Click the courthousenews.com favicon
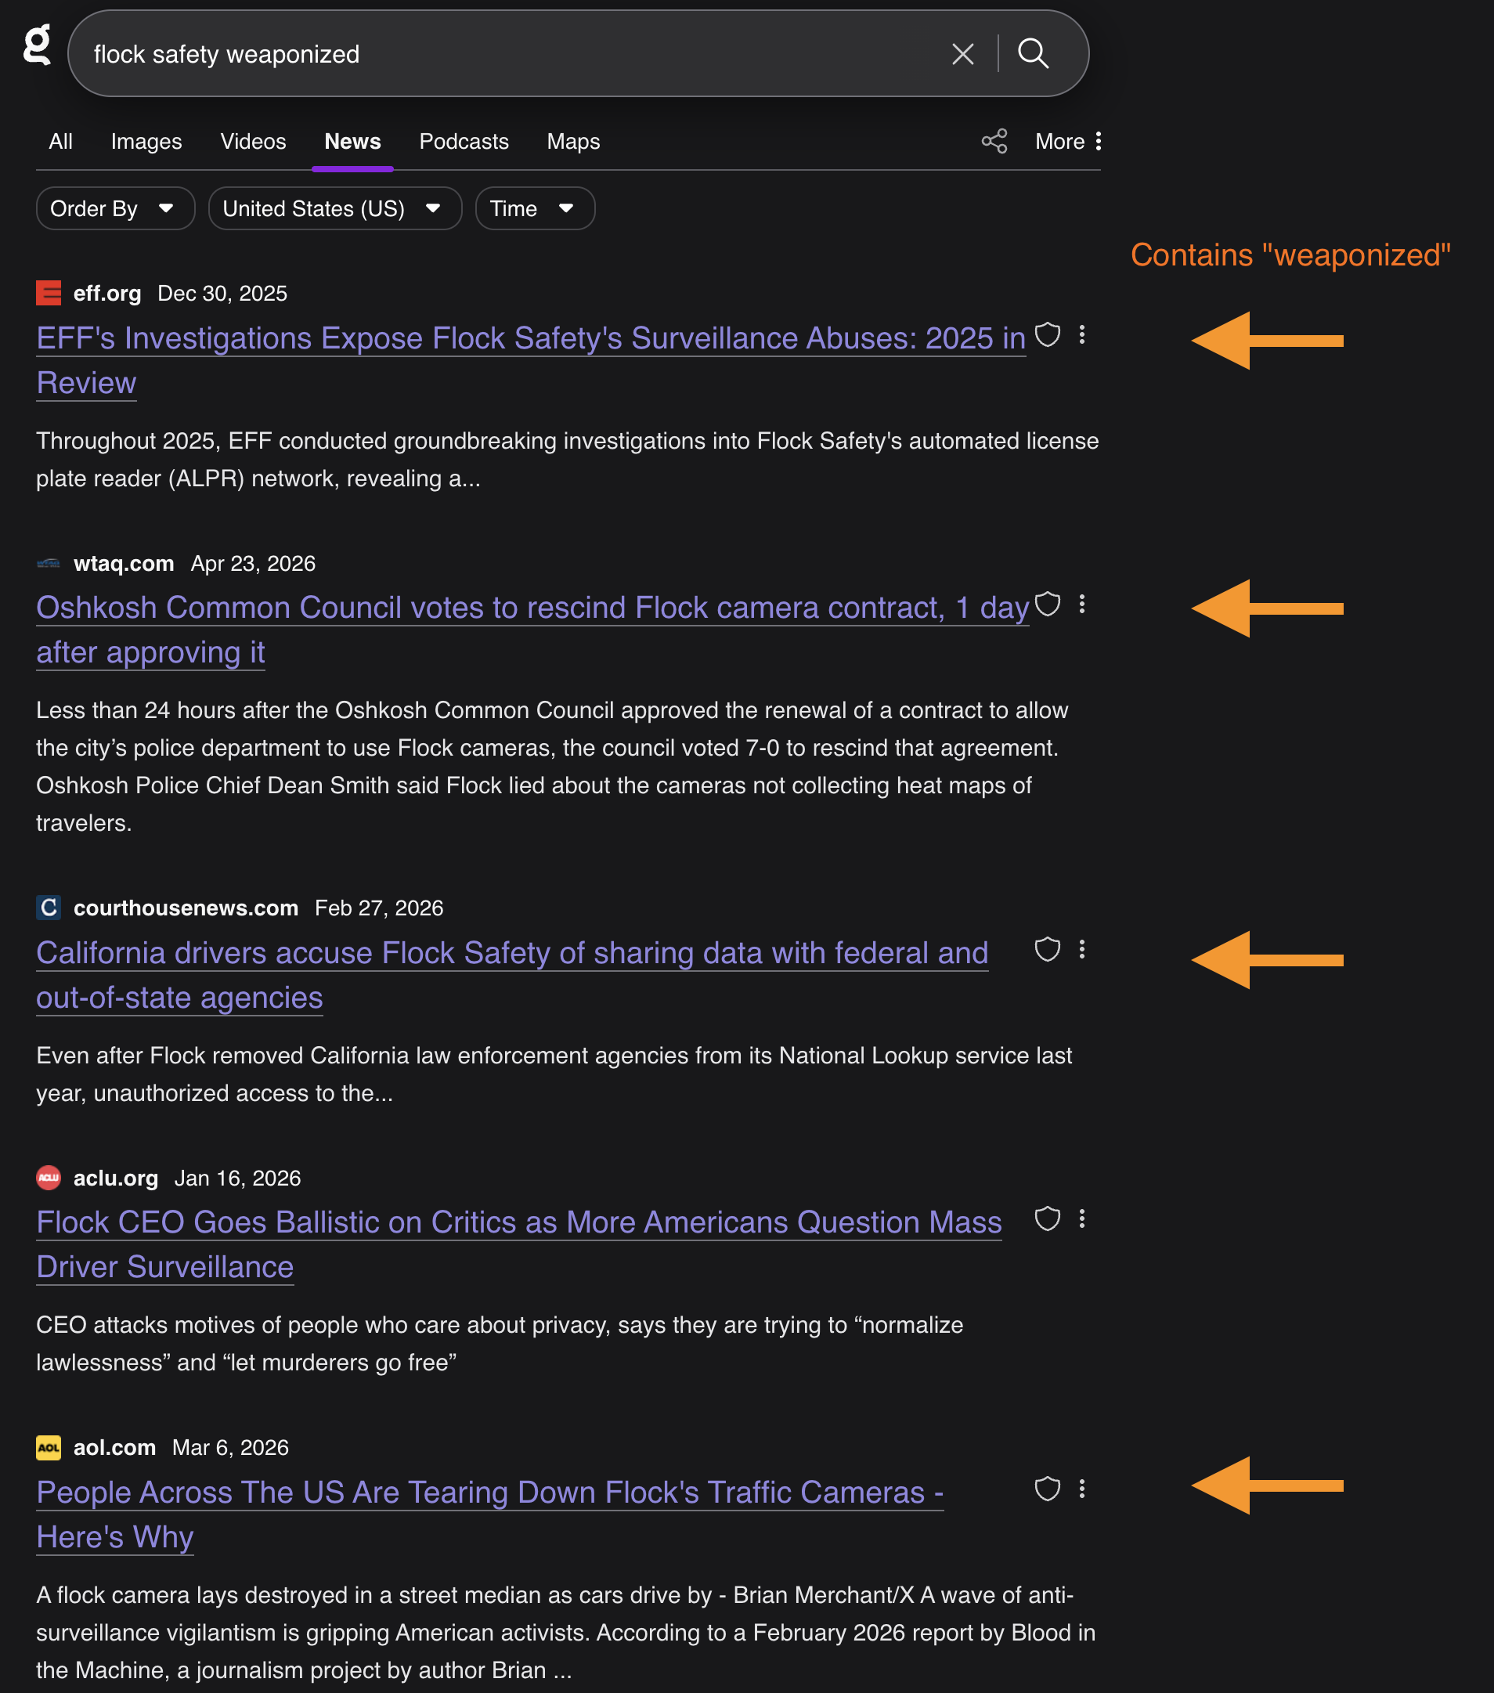 tap(49, 908)
